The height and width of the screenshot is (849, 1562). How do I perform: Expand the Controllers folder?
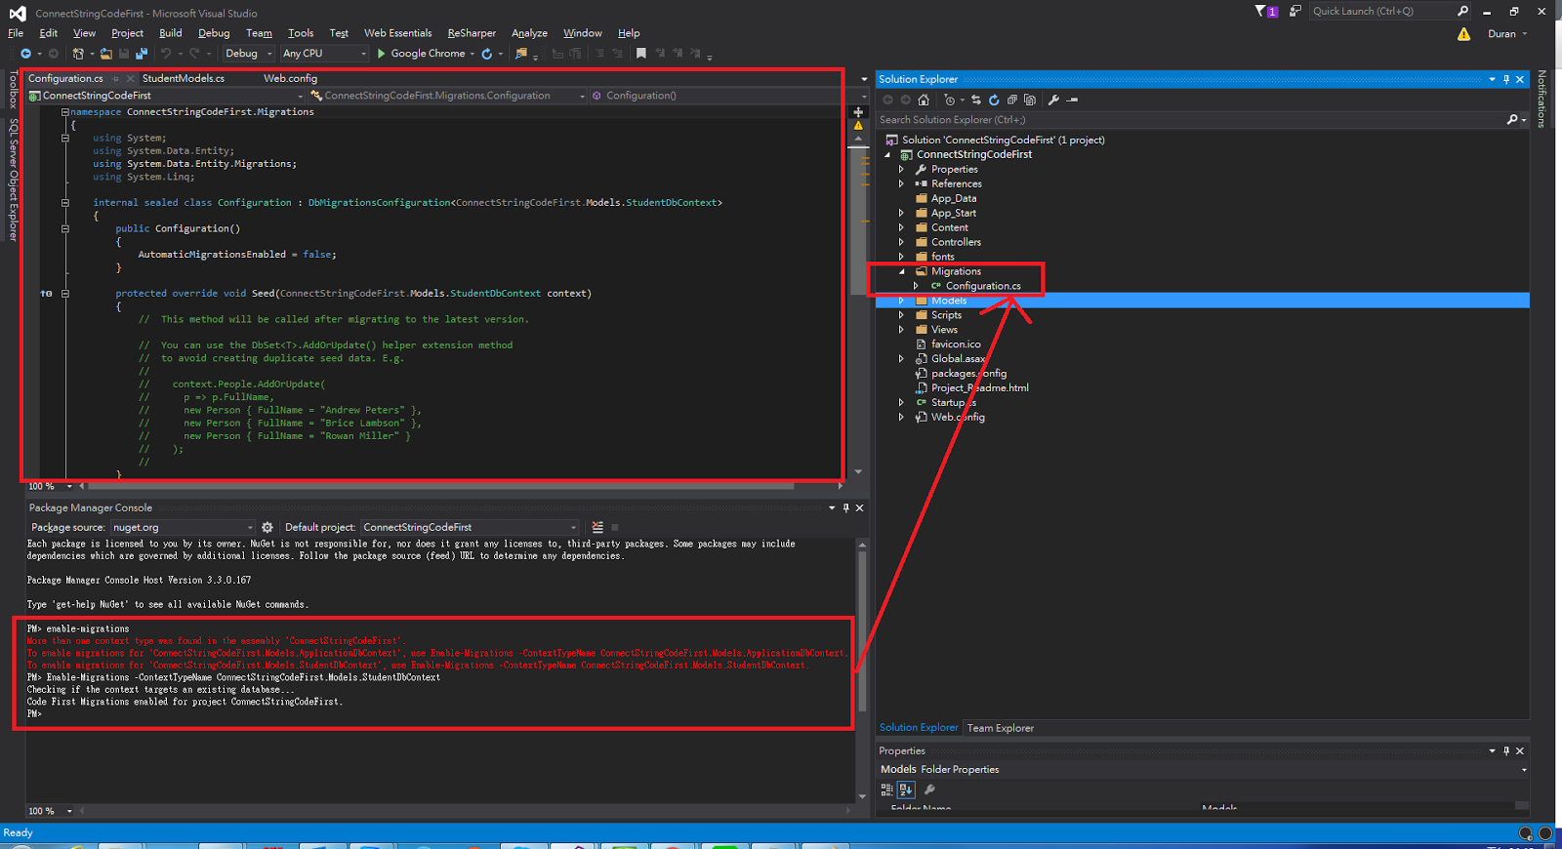click(901, 242)
